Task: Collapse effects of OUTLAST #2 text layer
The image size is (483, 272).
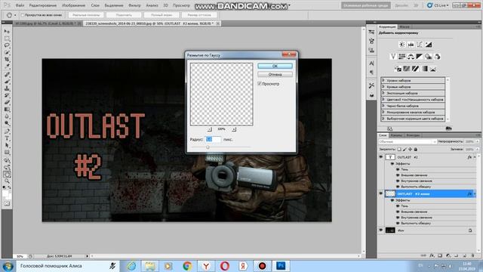Action: tap(475, 157)
